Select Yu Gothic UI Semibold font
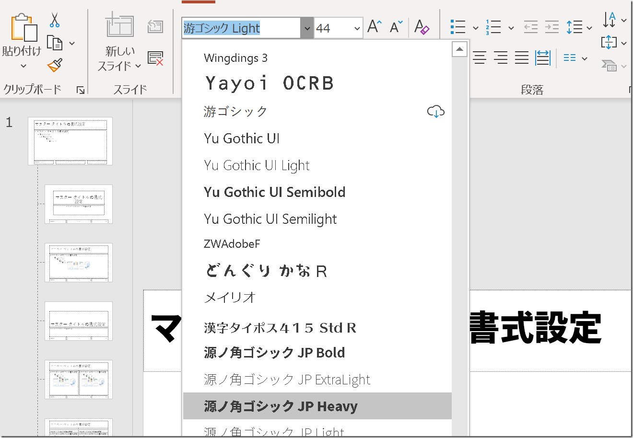Screen dimensions: 633x438 click(x=317, y=192)
